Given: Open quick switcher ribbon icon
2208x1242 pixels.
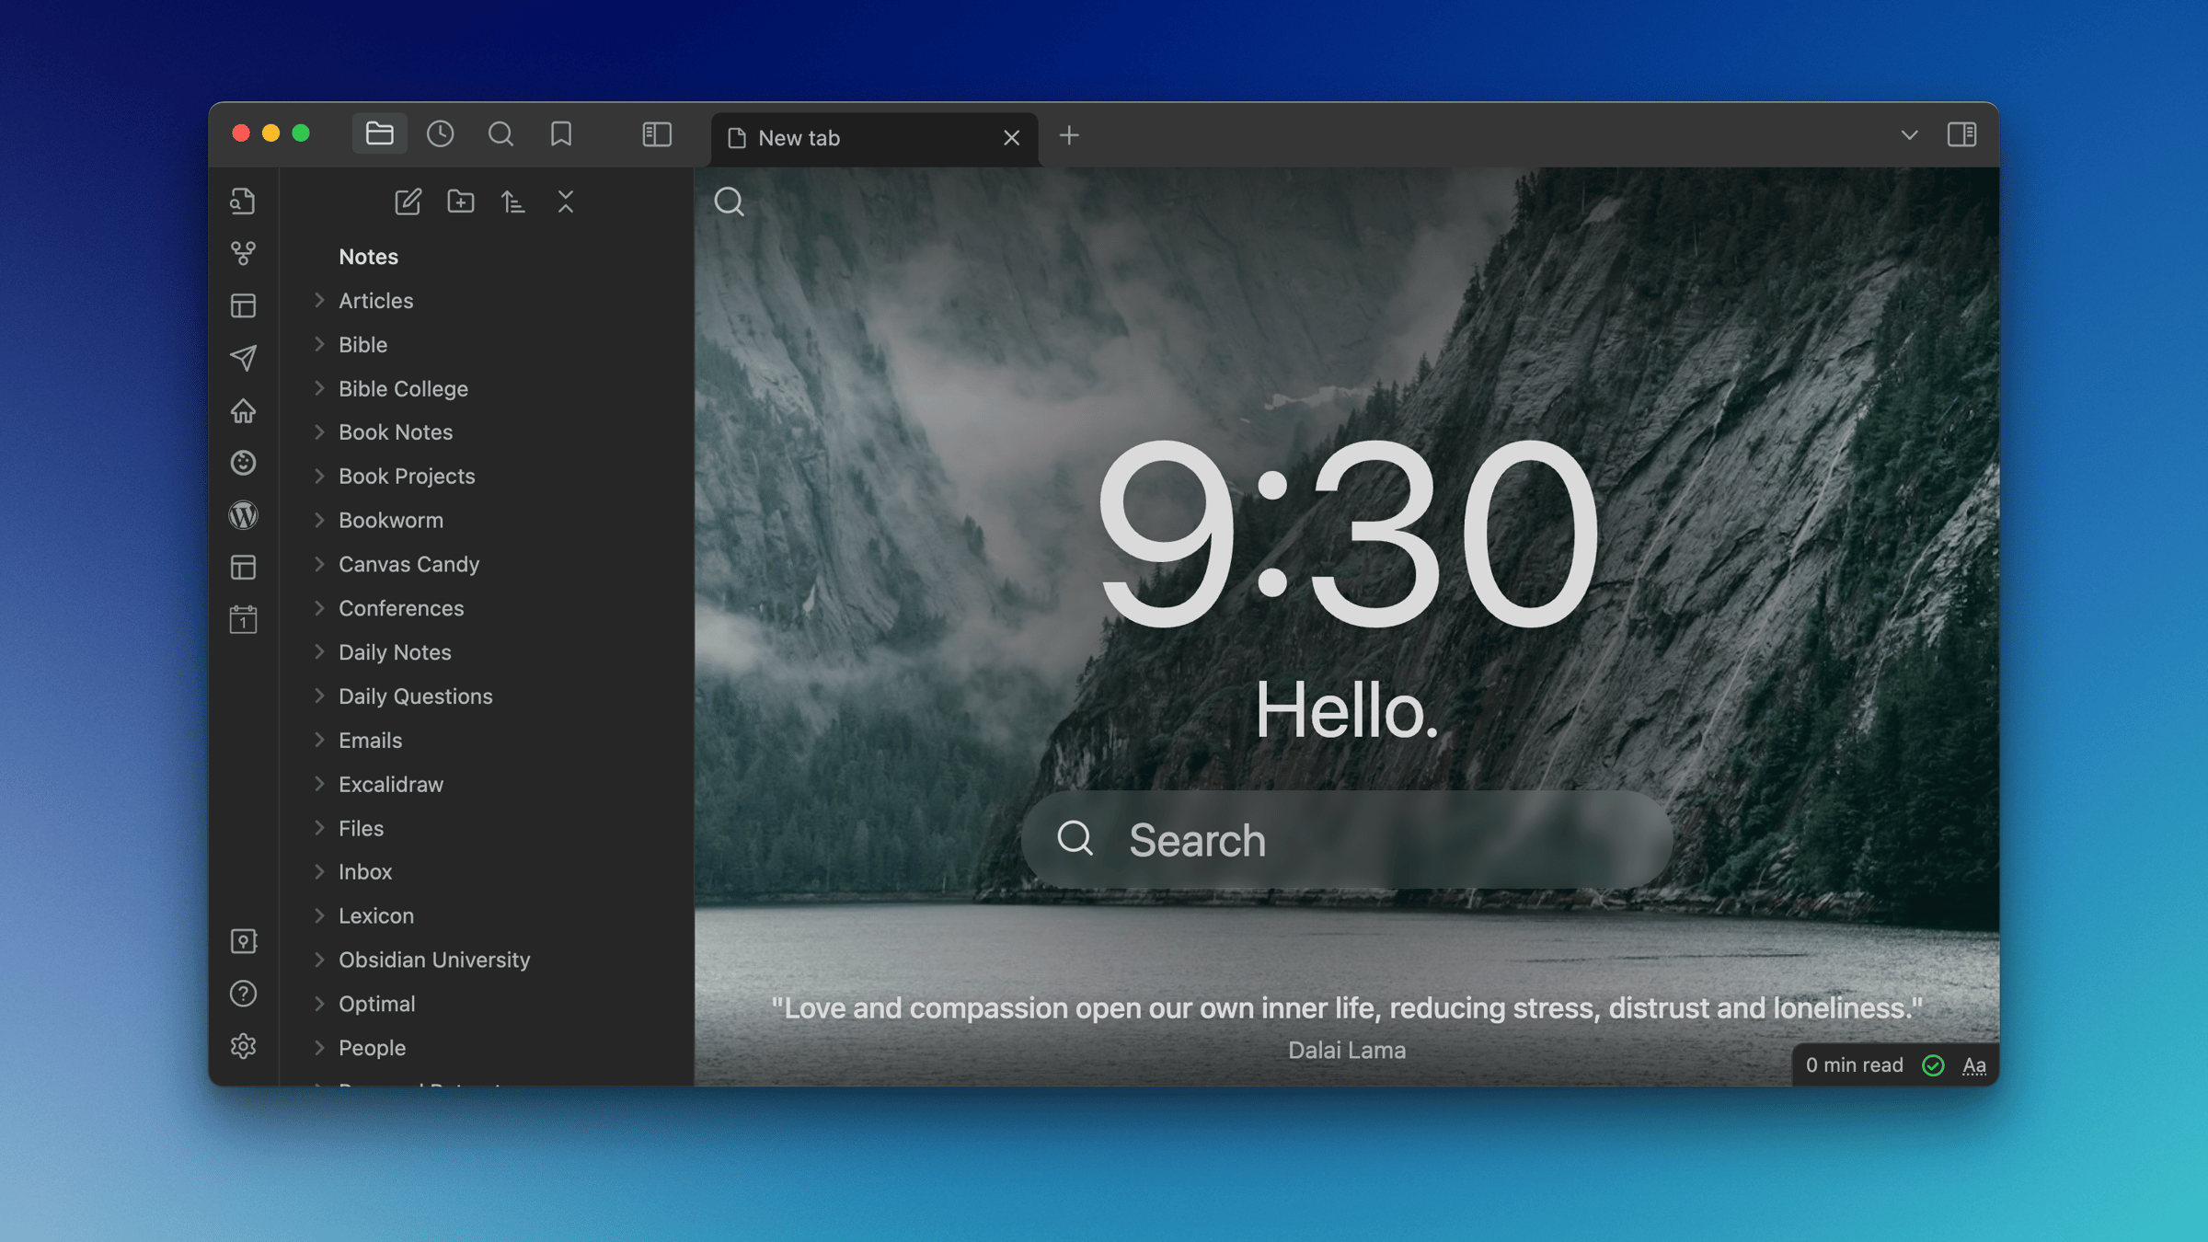Looking at the screenshot, I should click(x=243, y=201).
